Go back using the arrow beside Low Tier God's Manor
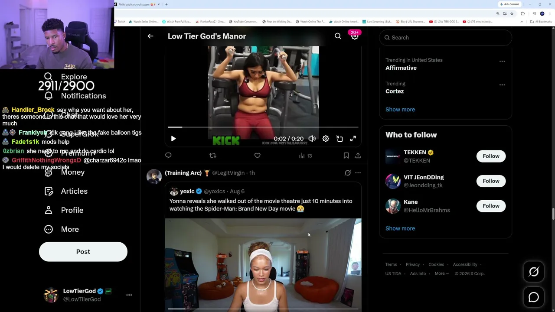Image resolution: width=555 pixels, height=312 pixels. [x=150, y=36]
